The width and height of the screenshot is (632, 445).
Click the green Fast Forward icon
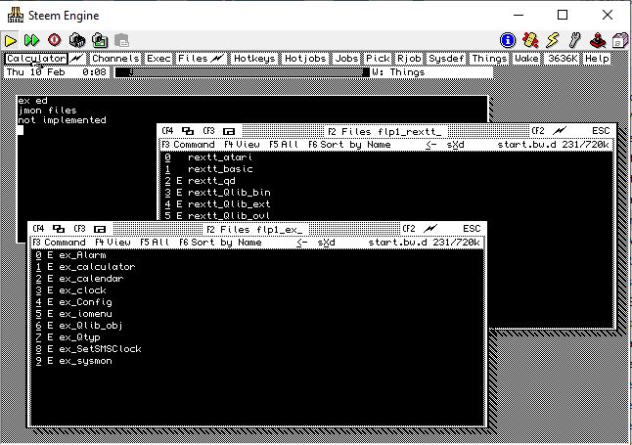click(x=32, y=40)
